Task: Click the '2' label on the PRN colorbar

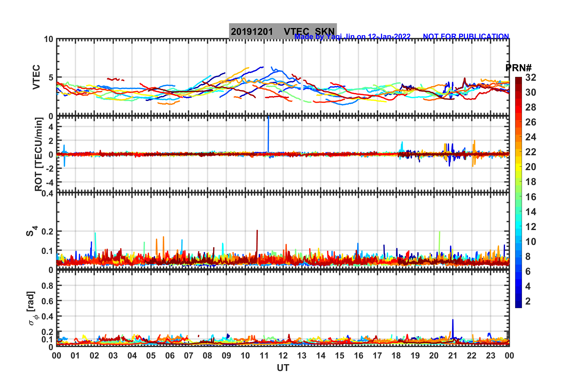Action: click(x=528, y=301)
